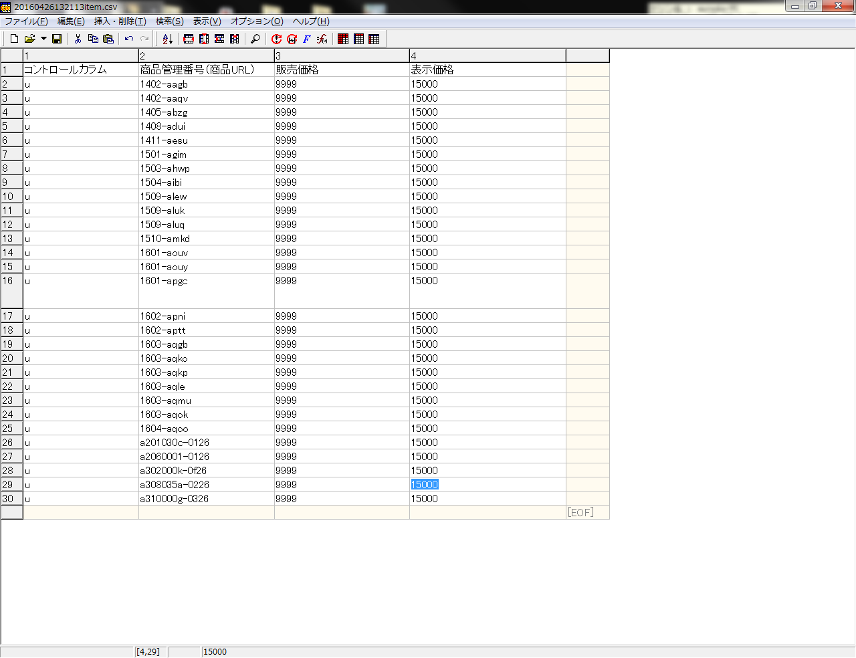
Task: Select cell a310000g-0326
Action: click(207, 499)
